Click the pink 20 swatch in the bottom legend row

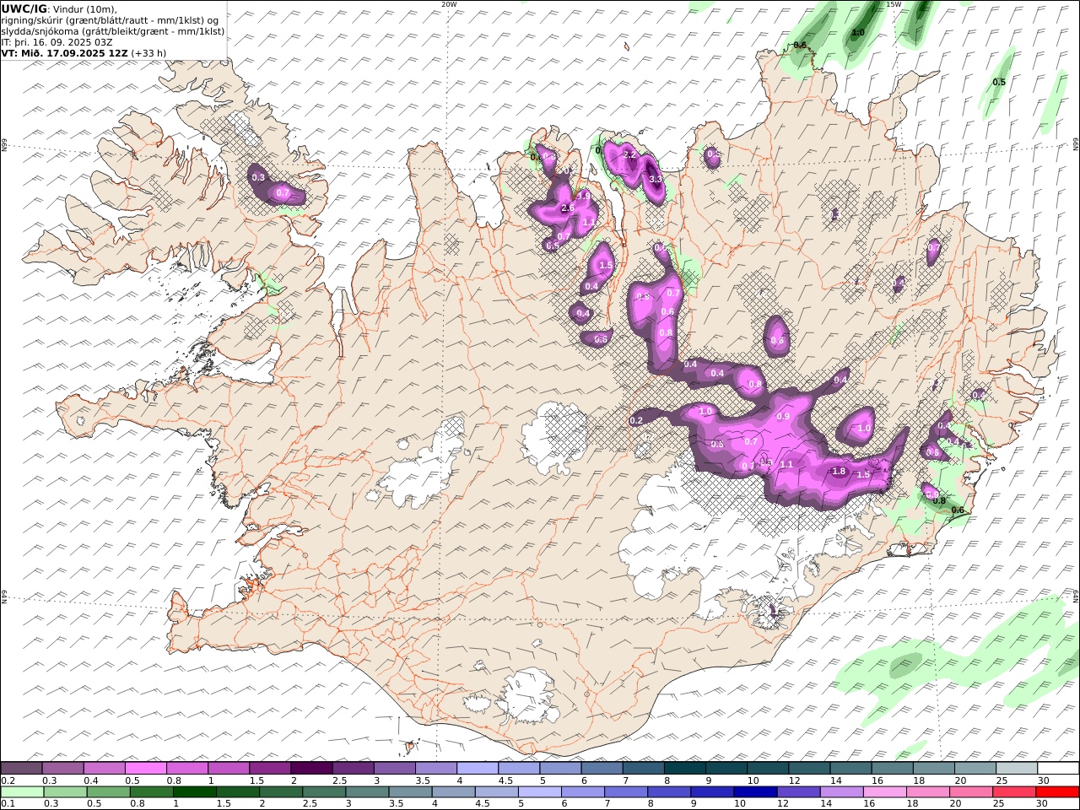(971, 792)
